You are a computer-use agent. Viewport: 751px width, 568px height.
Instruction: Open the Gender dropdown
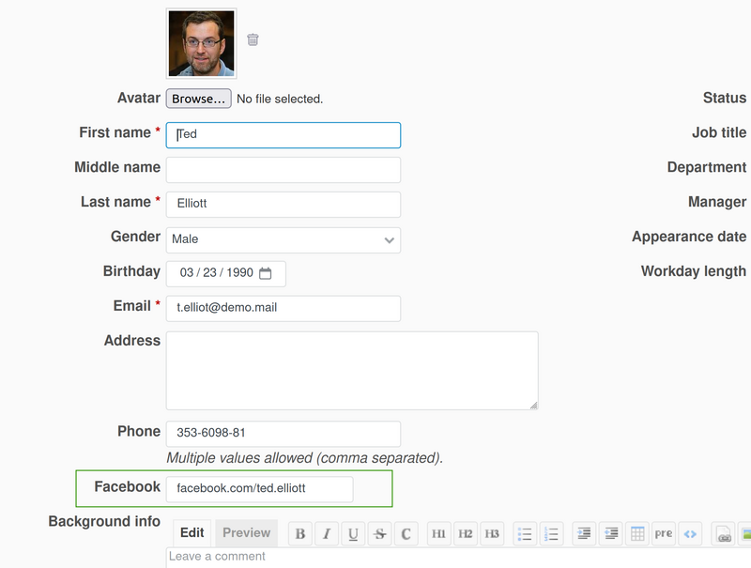pos(283,239)
